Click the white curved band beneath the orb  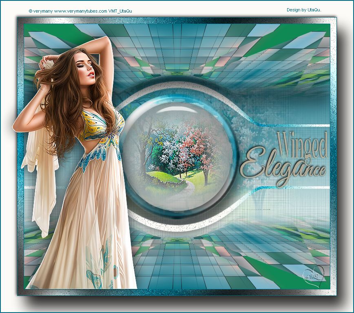tap(179, 225)
